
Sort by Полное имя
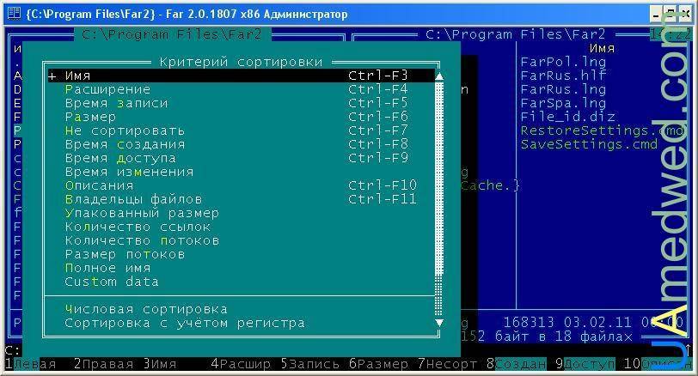pyautogui.click(x=241, y=268)
